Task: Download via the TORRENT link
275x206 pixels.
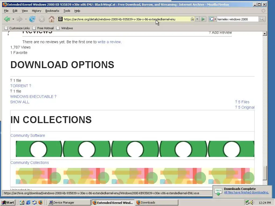Action: click(20, 86)
